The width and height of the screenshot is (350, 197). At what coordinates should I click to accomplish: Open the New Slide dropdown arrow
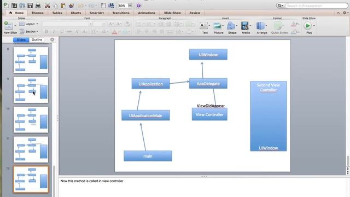pyautogui.click(x=15, y=26)
